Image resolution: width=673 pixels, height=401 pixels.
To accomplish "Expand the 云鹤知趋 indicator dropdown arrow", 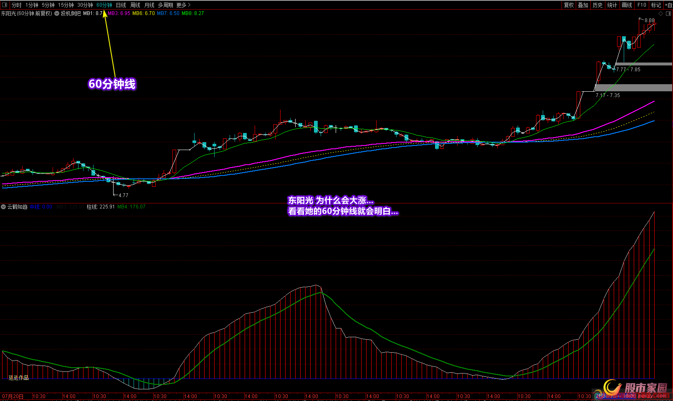I will (3, 207).
